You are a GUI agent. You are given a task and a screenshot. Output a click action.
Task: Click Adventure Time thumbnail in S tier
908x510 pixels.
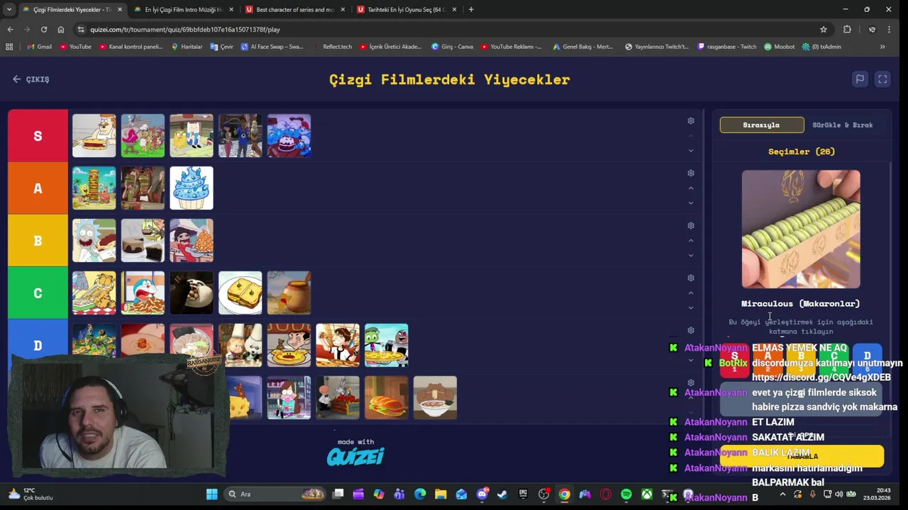192,136
